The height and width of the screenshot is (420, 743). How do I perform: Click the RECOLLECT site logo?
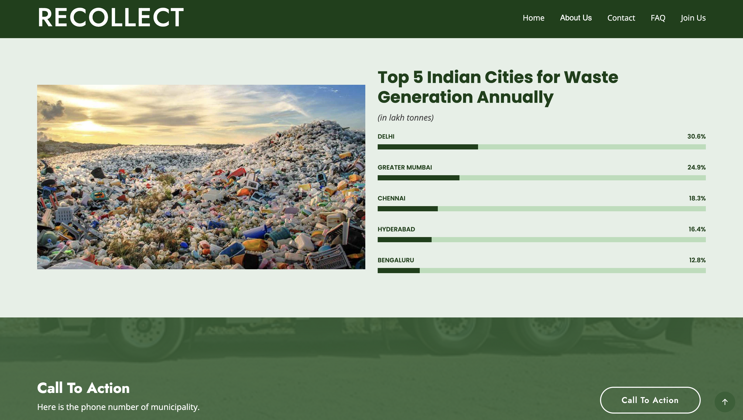pyautogui.click(x=111, y=18)
